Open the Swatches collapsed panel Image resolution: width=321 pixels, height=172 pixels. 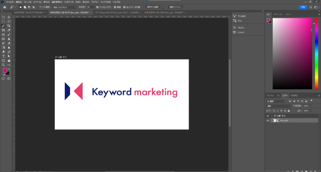239,33
